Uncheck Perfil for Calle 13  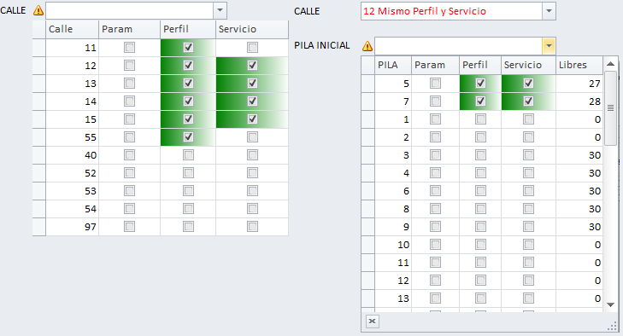pyautogui.click(x=188, y=84)
